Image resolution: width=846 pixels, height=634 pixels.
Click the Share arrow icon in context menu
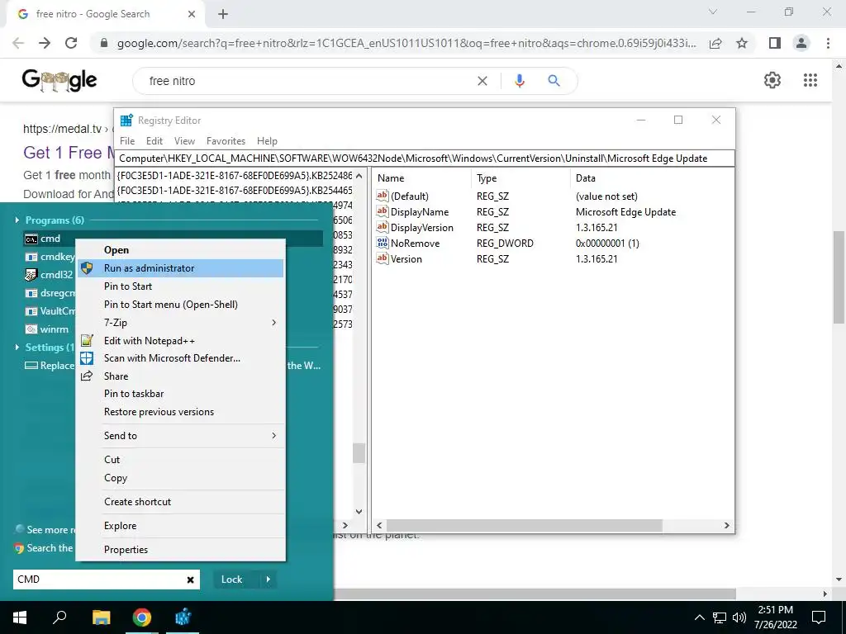pyautogui.click(x=87, y=376)
